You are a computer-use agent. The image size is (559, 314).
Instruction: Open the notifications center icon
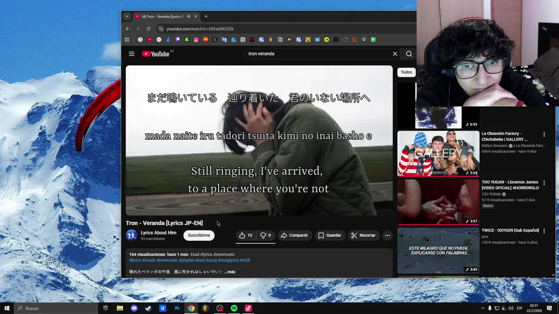[x=549, y=308]
